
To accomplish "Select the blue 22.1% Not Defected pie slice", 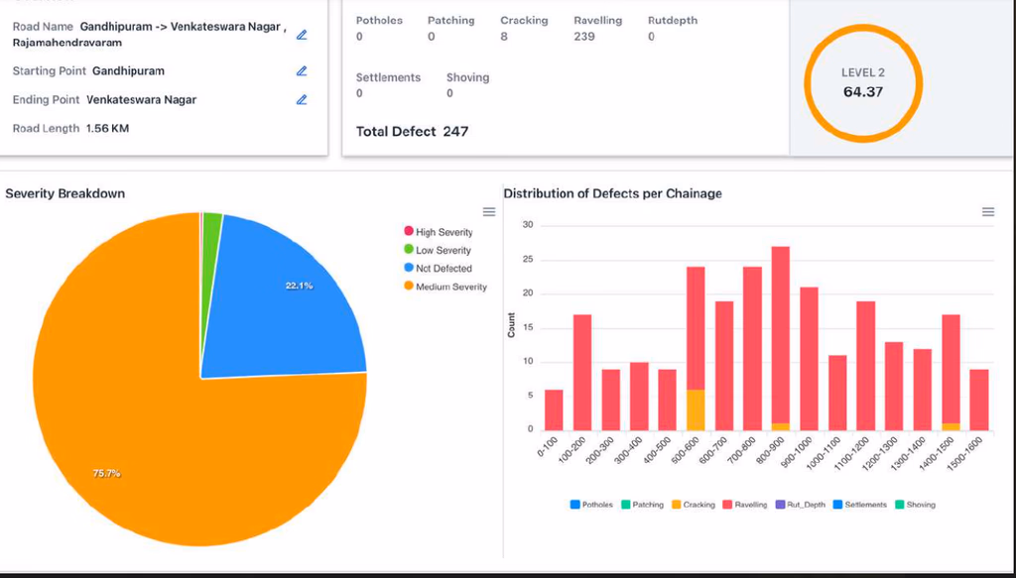I will 285,304.
